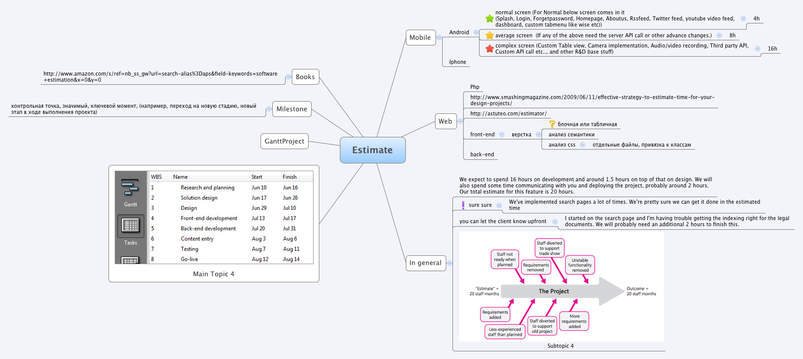The image size is (803, 359).
Task: Collapse the front-end subtopic
Action: tap(502, 134)
